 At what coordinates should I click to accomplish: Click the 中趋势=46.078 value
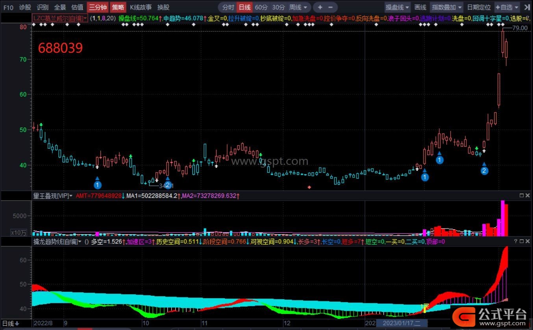tap(185, 18)
